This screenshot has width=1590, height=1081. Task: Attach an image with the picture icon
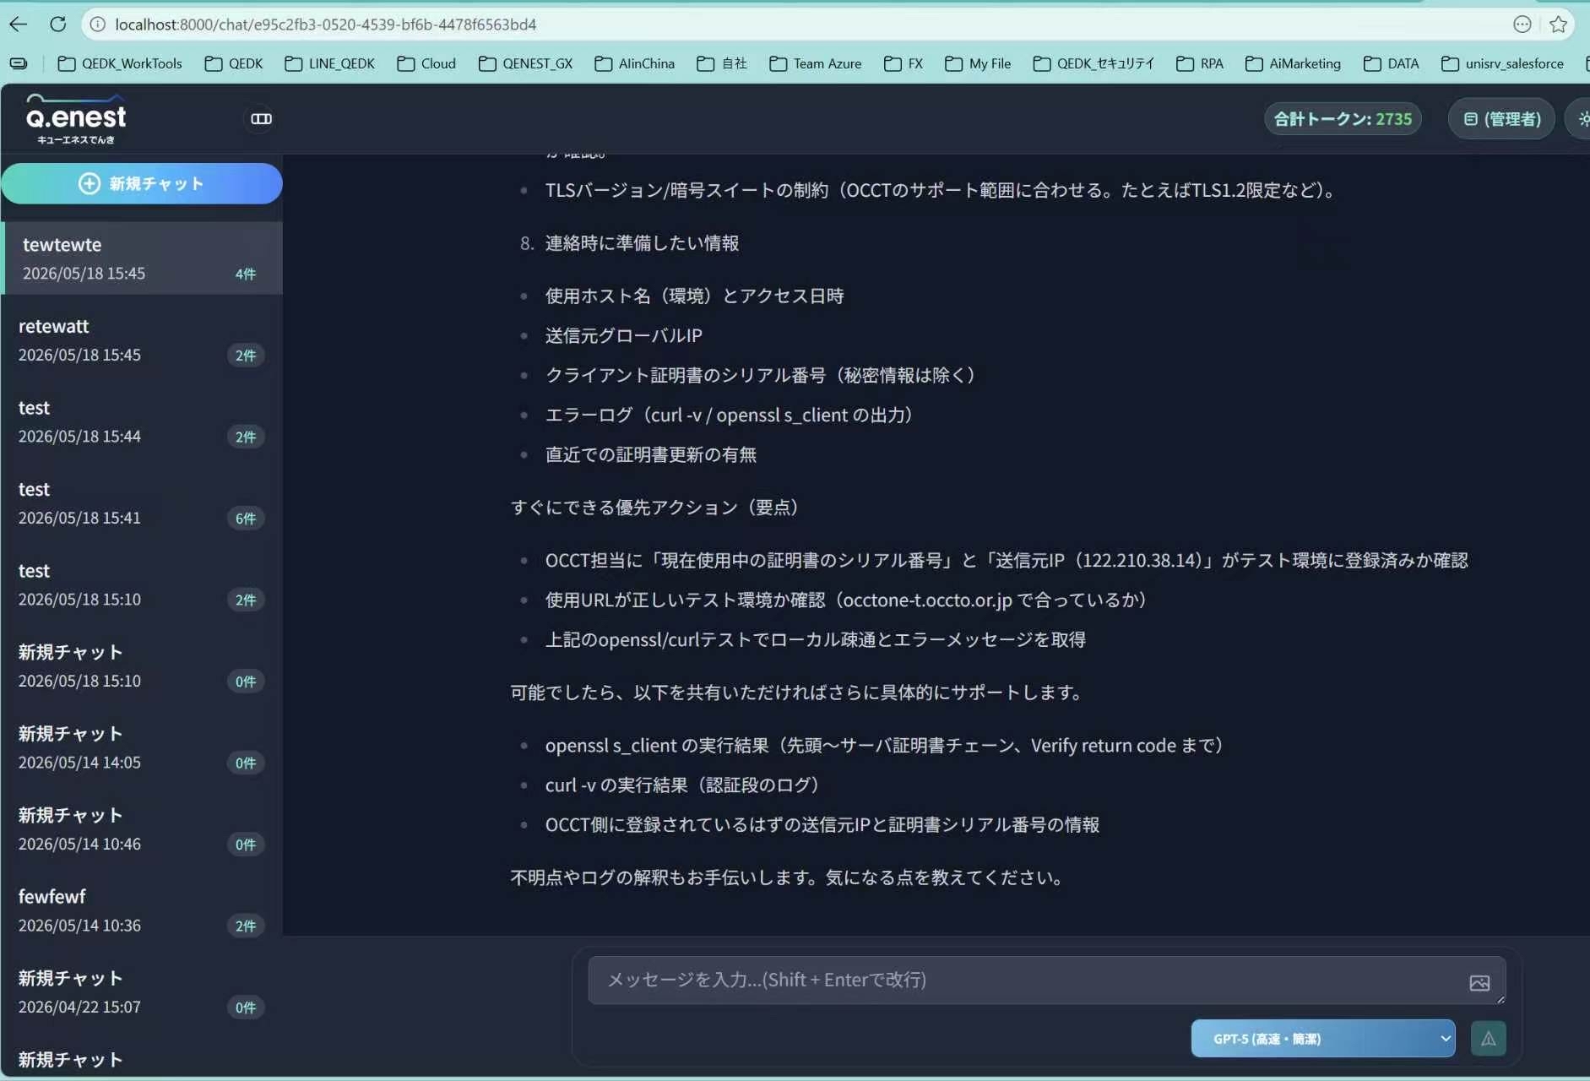1479,983
